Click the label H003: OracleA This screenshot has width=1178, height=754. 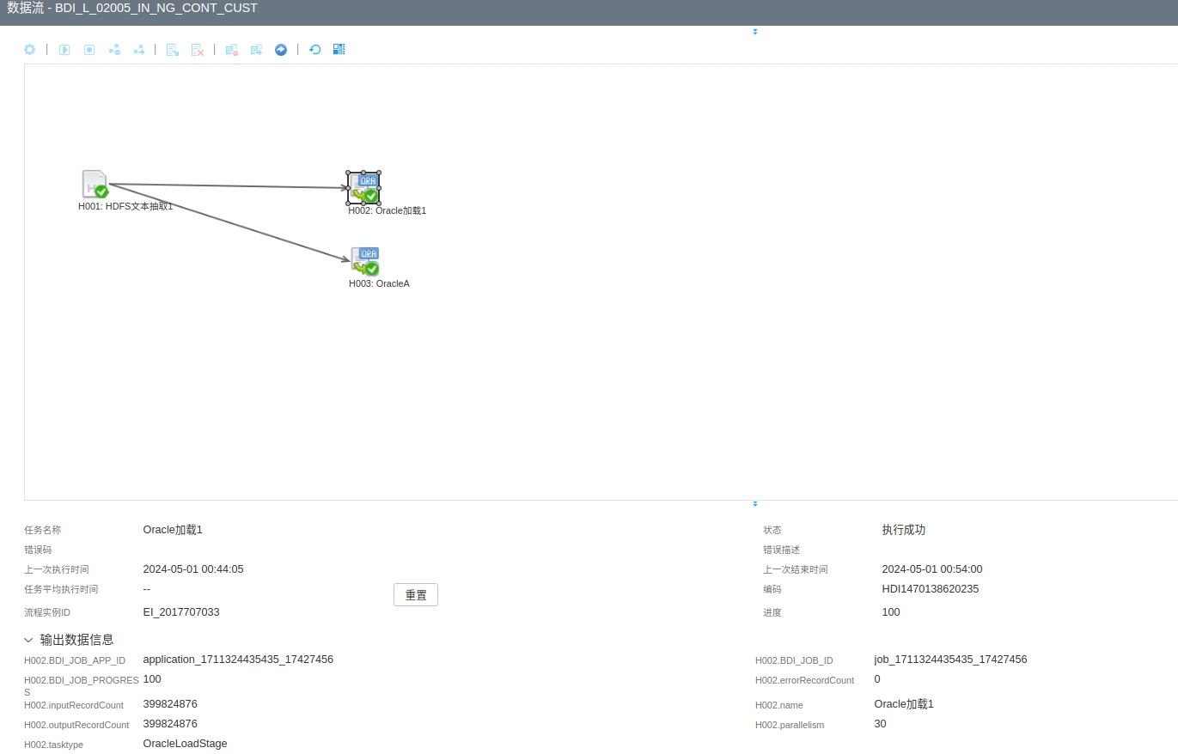pos(379,284)
